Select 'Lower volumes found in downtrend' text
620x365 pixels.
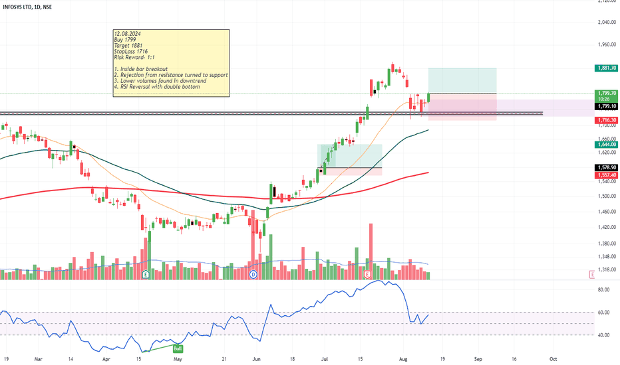[x=163, y=81]
